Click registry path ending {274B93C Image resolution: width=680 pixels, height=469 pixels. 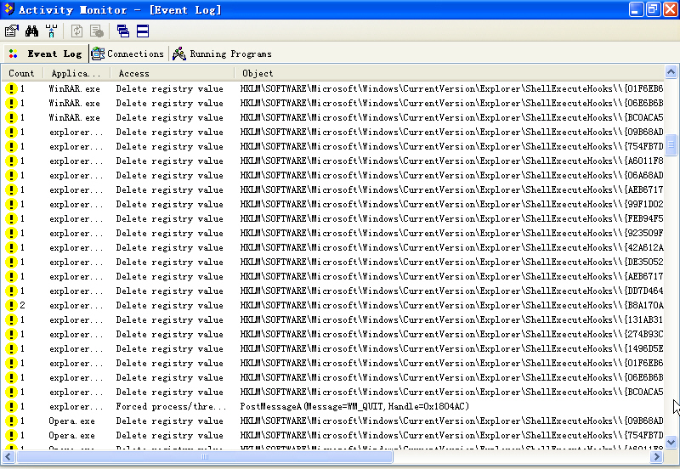(x=451, y=334)
